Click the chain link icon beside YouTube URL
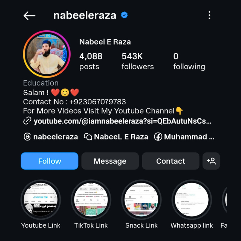 coord(27,120)
